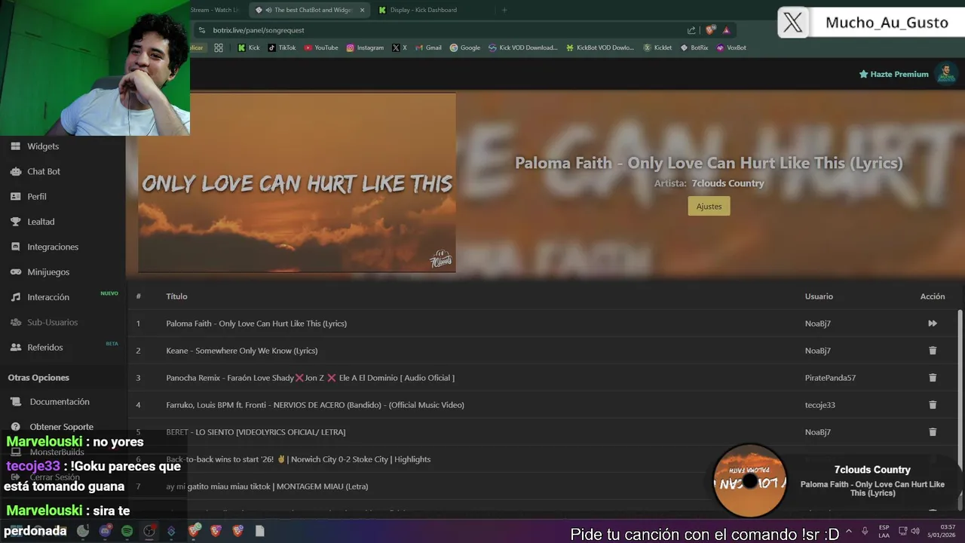Delete Keane - Somewhere Only We Know
The image size is (965, 543).
[x=933, y=351]
